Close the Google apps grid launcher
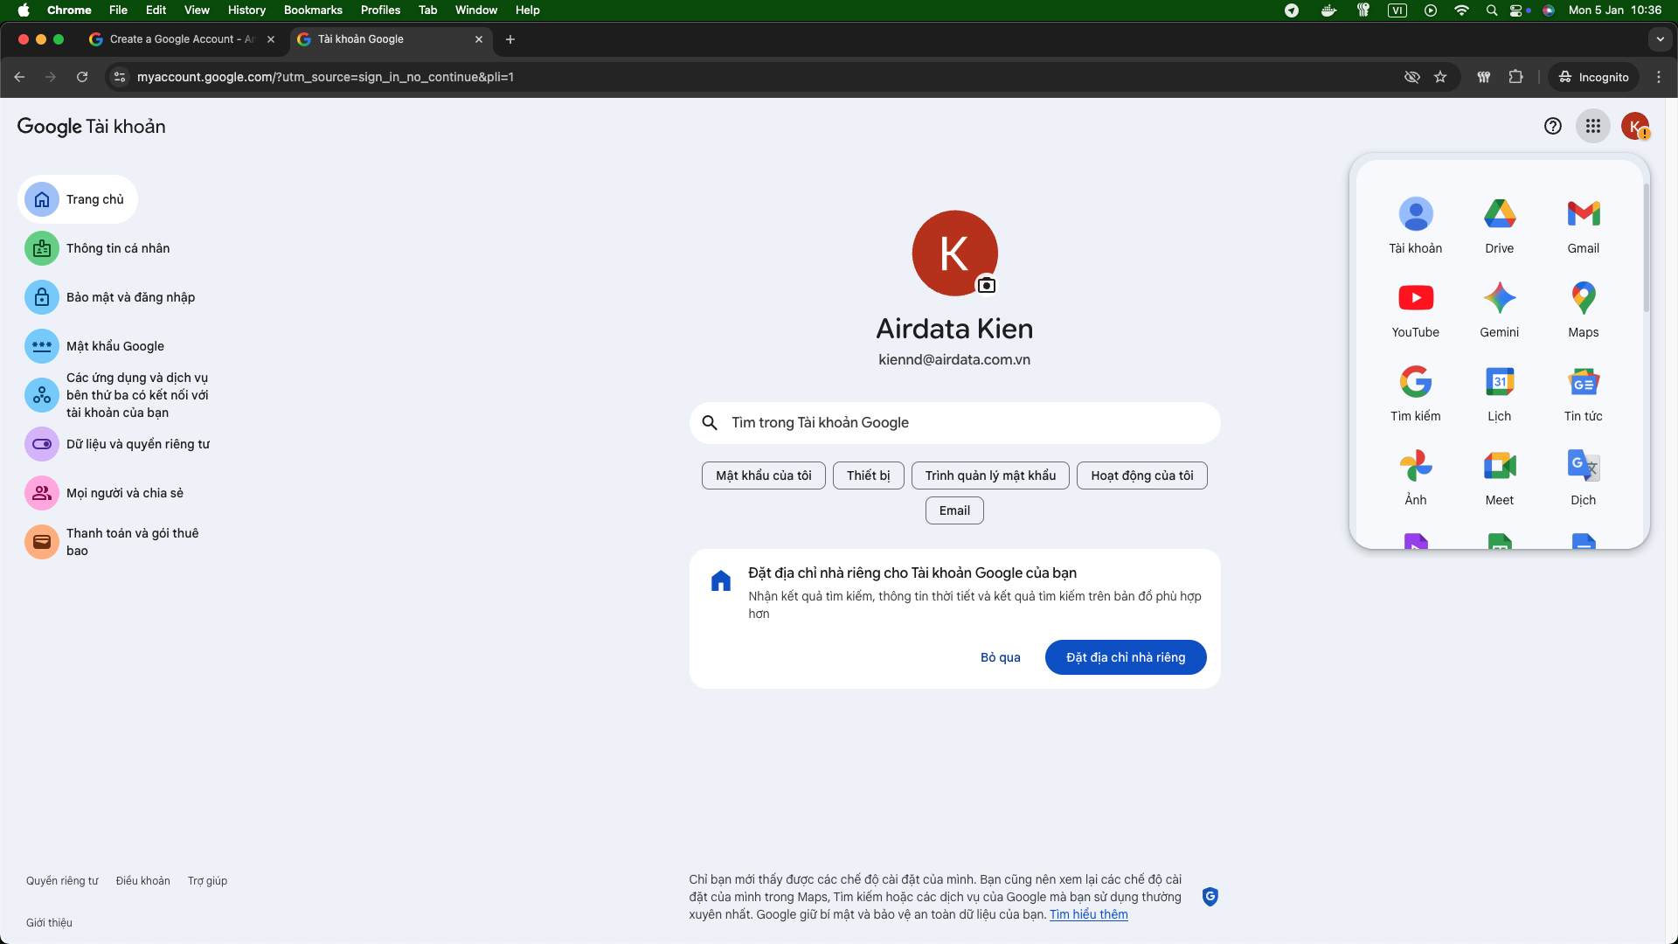Screen dimensions: 1678x944 1592,126
